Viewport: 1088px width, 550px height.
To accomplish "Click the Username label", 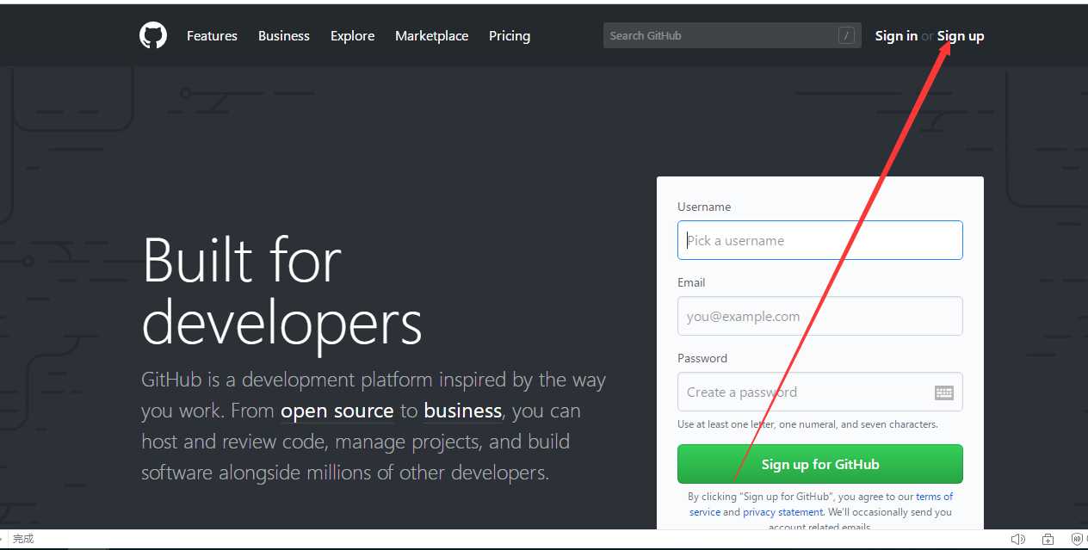I will tap(704, 207).
